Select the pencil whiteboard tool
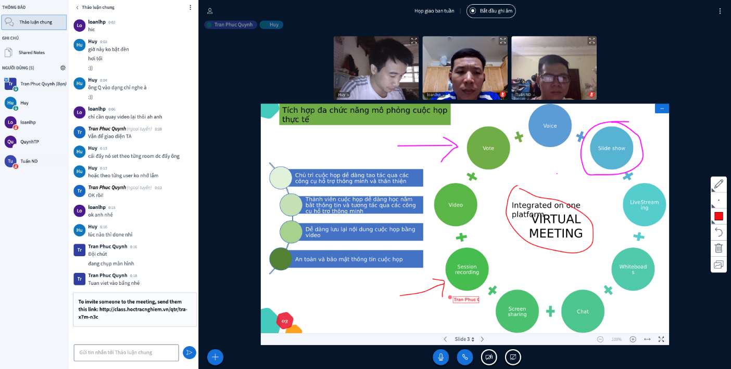731x369 pixels. 719,184
